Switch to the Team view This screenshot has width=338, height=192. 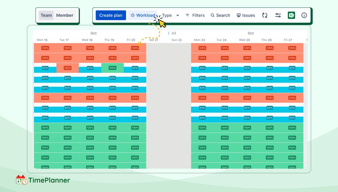[x=46, y=15]
